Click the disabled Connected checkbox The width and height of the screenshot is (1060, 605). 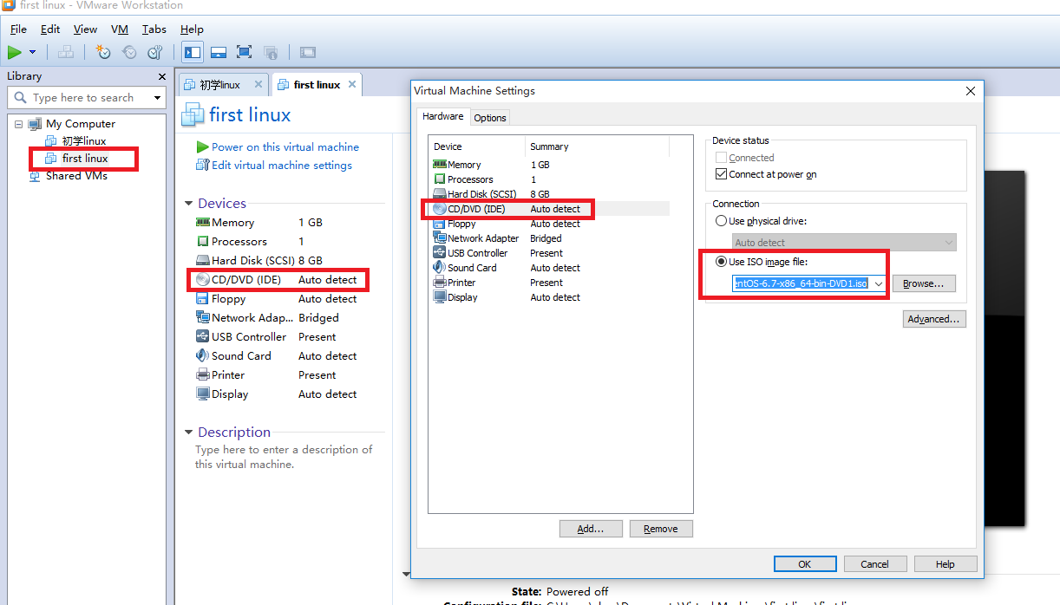point(721,158)
